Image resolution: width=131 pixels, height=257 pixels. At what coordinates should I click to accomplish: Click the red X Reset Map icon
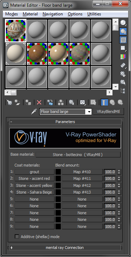click(39, 102)
